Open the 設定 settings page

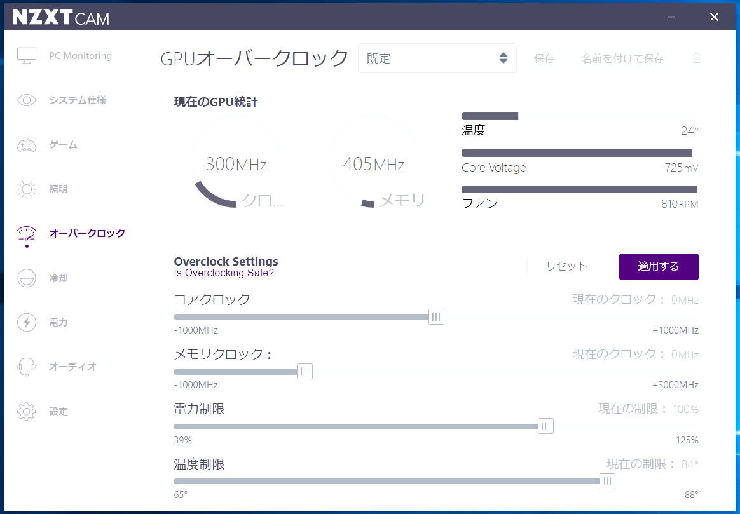click(58, 411)
